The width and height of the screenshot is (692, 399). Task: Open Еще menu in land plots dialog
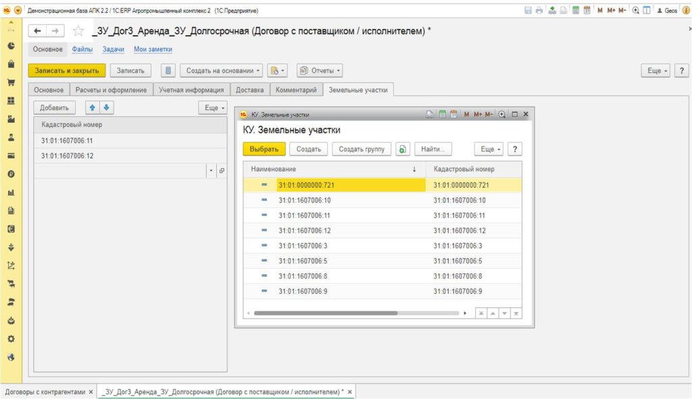point(489,149)
